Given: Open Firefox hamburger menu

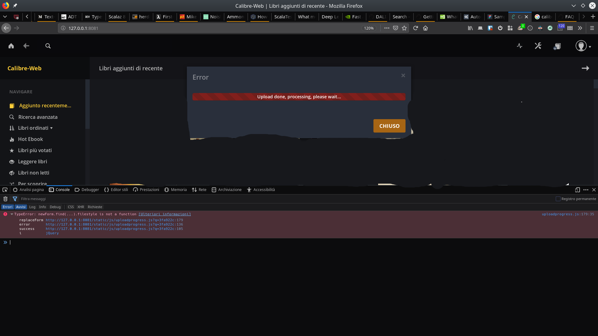Looking at the screenshot, I should point(592,28).
